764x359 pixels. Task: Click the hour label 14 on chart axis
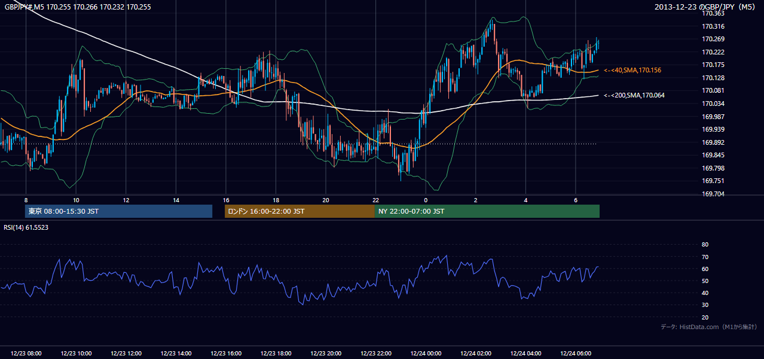coord(176,200)
